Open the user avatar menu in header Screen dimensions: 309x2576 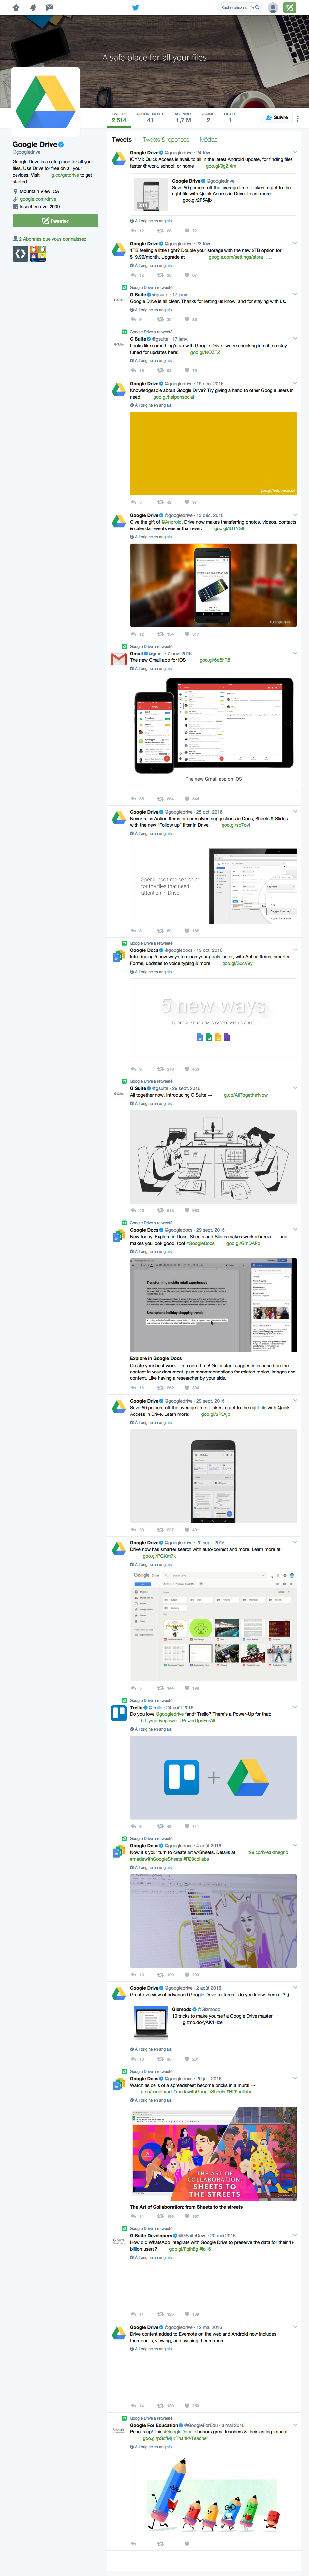(272, 7)
